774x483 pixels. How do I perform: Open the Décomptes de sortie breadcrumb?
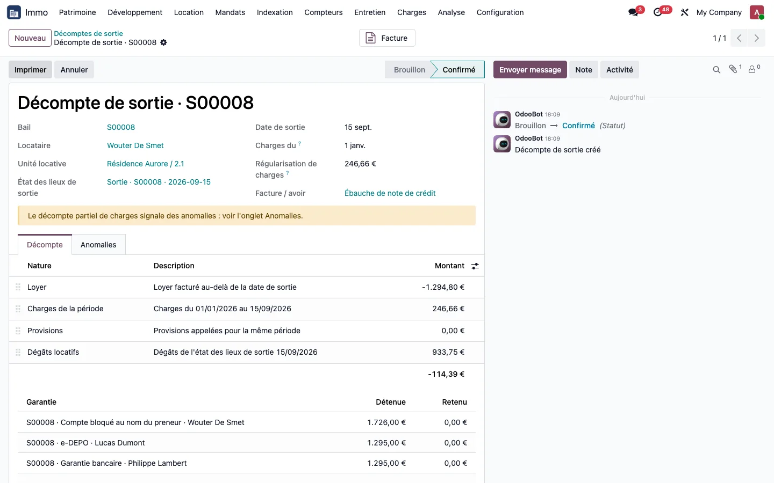click(89, 33)
